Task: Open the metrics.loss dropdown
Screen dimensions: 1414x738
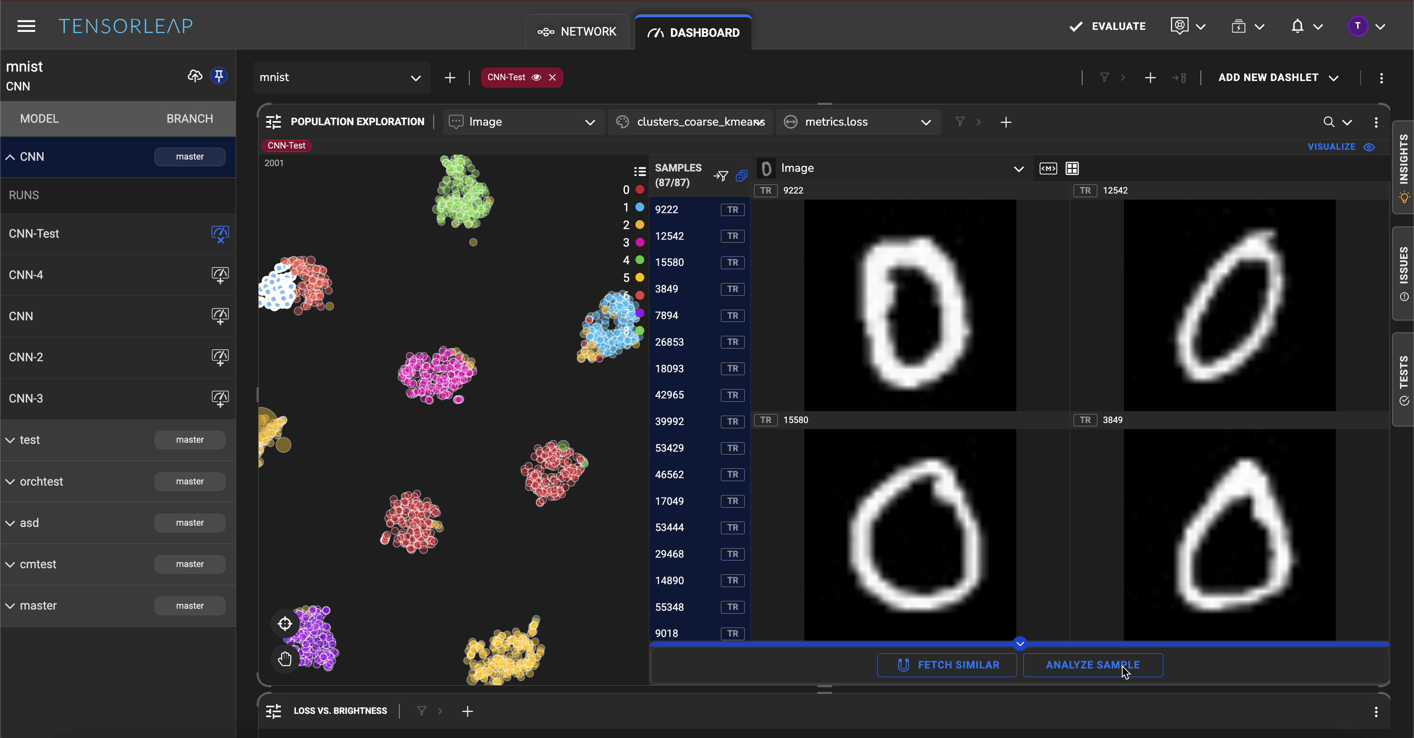Action: tap(925, 122)
